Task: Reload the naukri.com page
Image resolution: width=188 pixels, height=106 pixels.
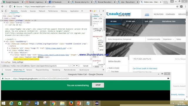Action: point(10,6)
